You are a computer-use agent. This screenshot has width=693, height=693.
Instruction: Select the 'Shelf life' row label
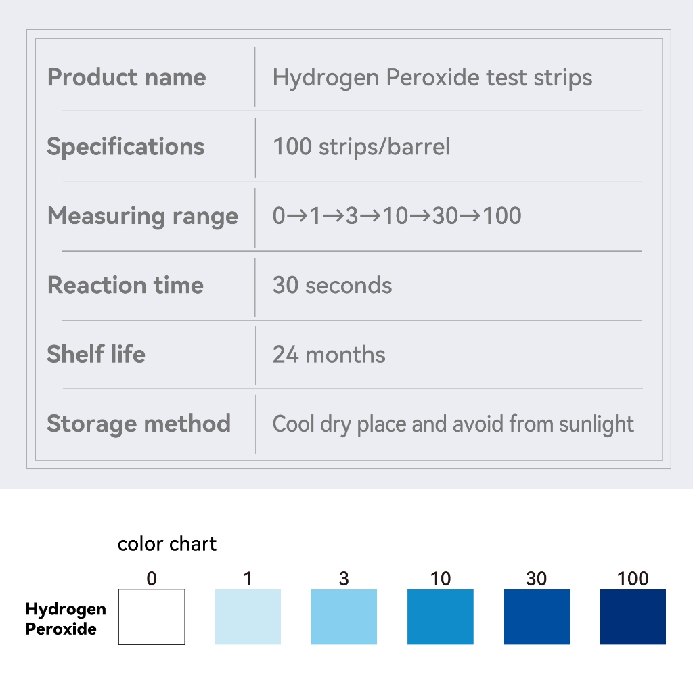[x=96, y=354]
